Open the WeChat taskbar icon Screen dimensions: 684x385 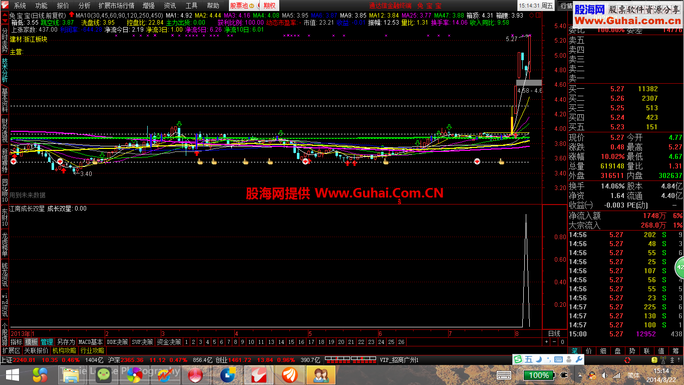pyautogui.click(x=104, y=375)
